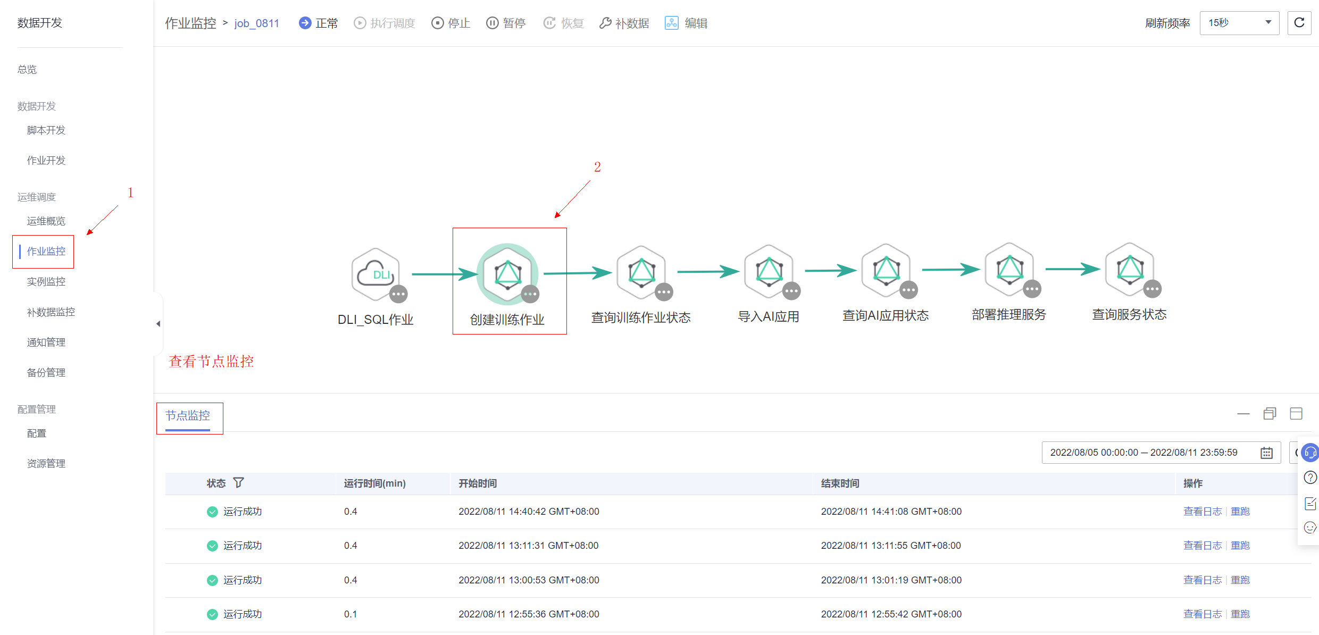Maximize the 节点监控 panel with the window icon
The height and width of the screenshot is (635, 1319).
click(1296, 414)
